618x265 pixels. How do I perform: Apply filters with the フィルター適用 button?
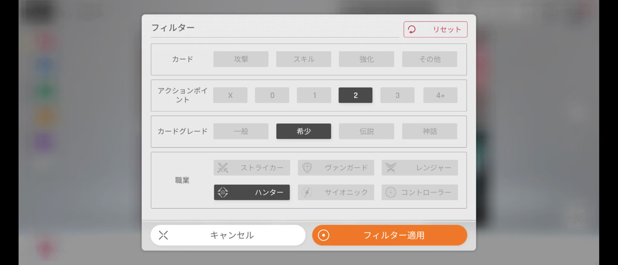(390, 236)
